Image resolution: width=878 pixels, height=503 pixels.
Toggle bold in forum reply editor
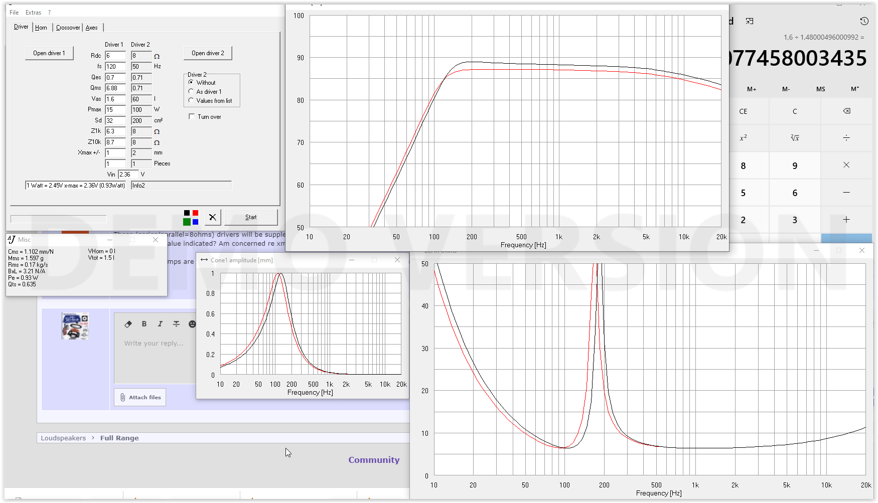[144, 324]
